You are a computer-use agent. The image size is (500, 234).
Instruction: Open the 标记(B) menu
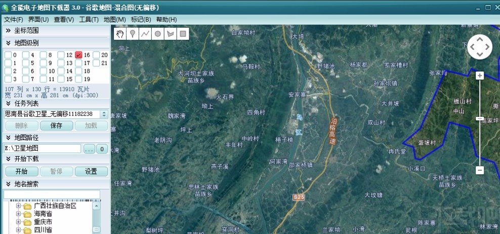(x=141, y=19)
